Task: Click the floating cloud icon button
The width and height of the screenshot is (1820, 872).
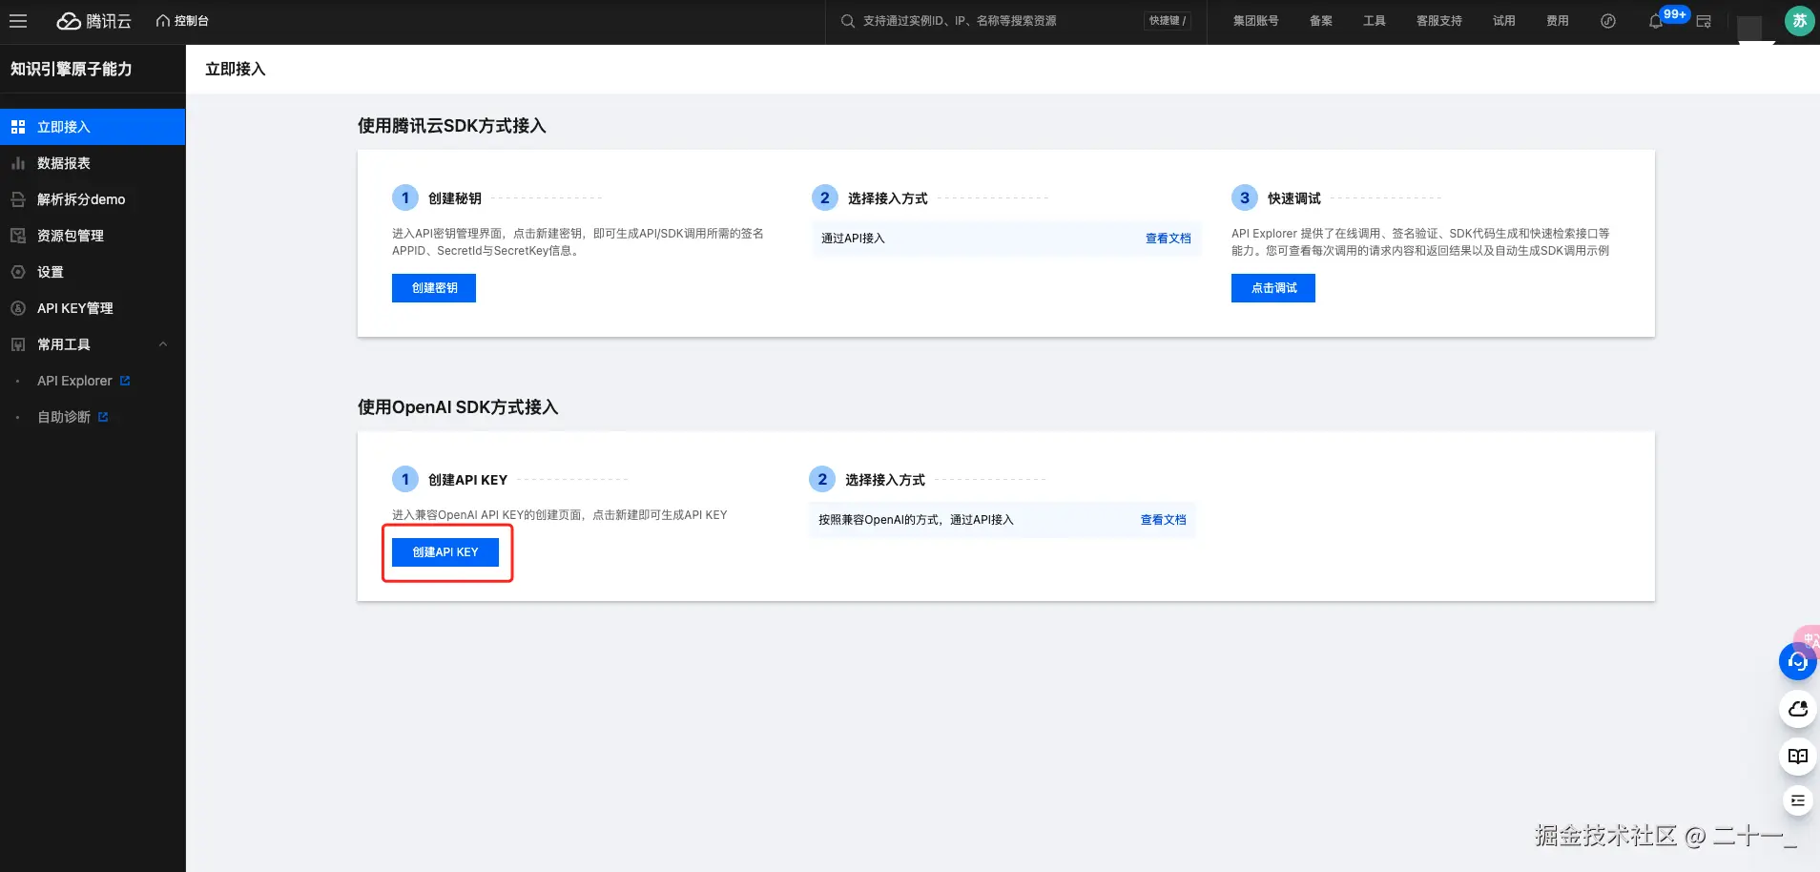Action: click(1798, 709)
